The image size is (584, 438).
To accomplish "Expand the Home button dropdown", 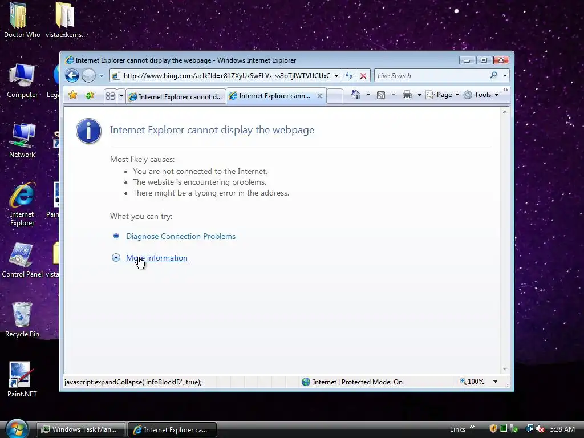I will click(x=368, y=95).
